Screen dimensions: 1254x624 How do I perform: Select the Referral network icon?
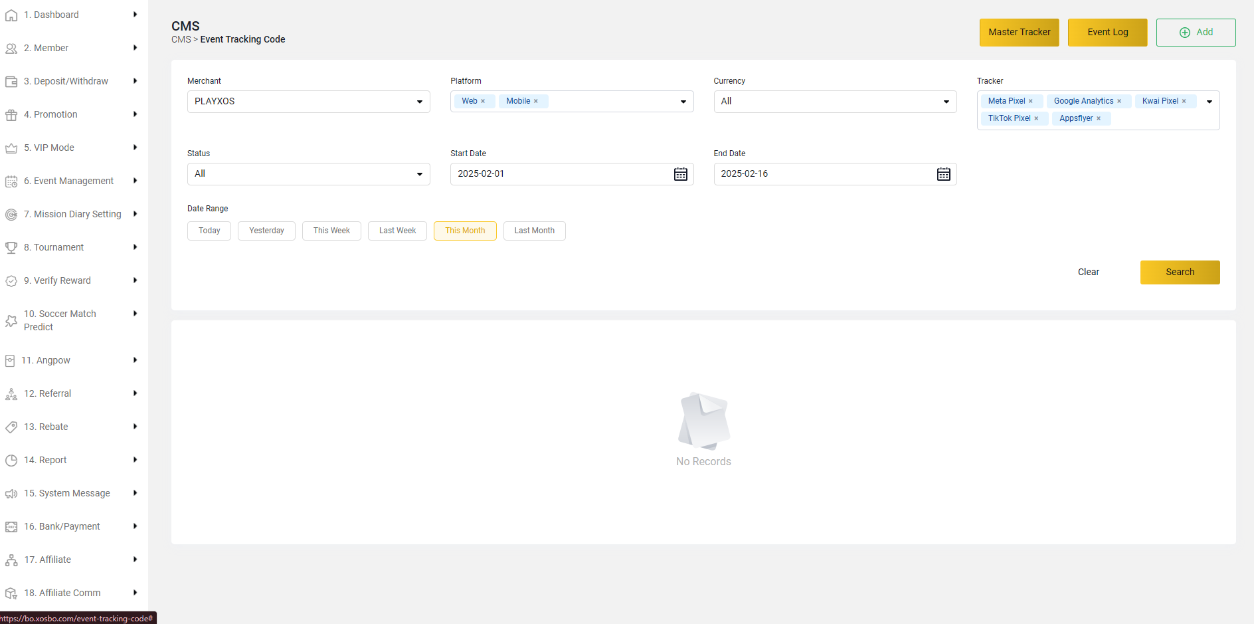tap(11, 393)
